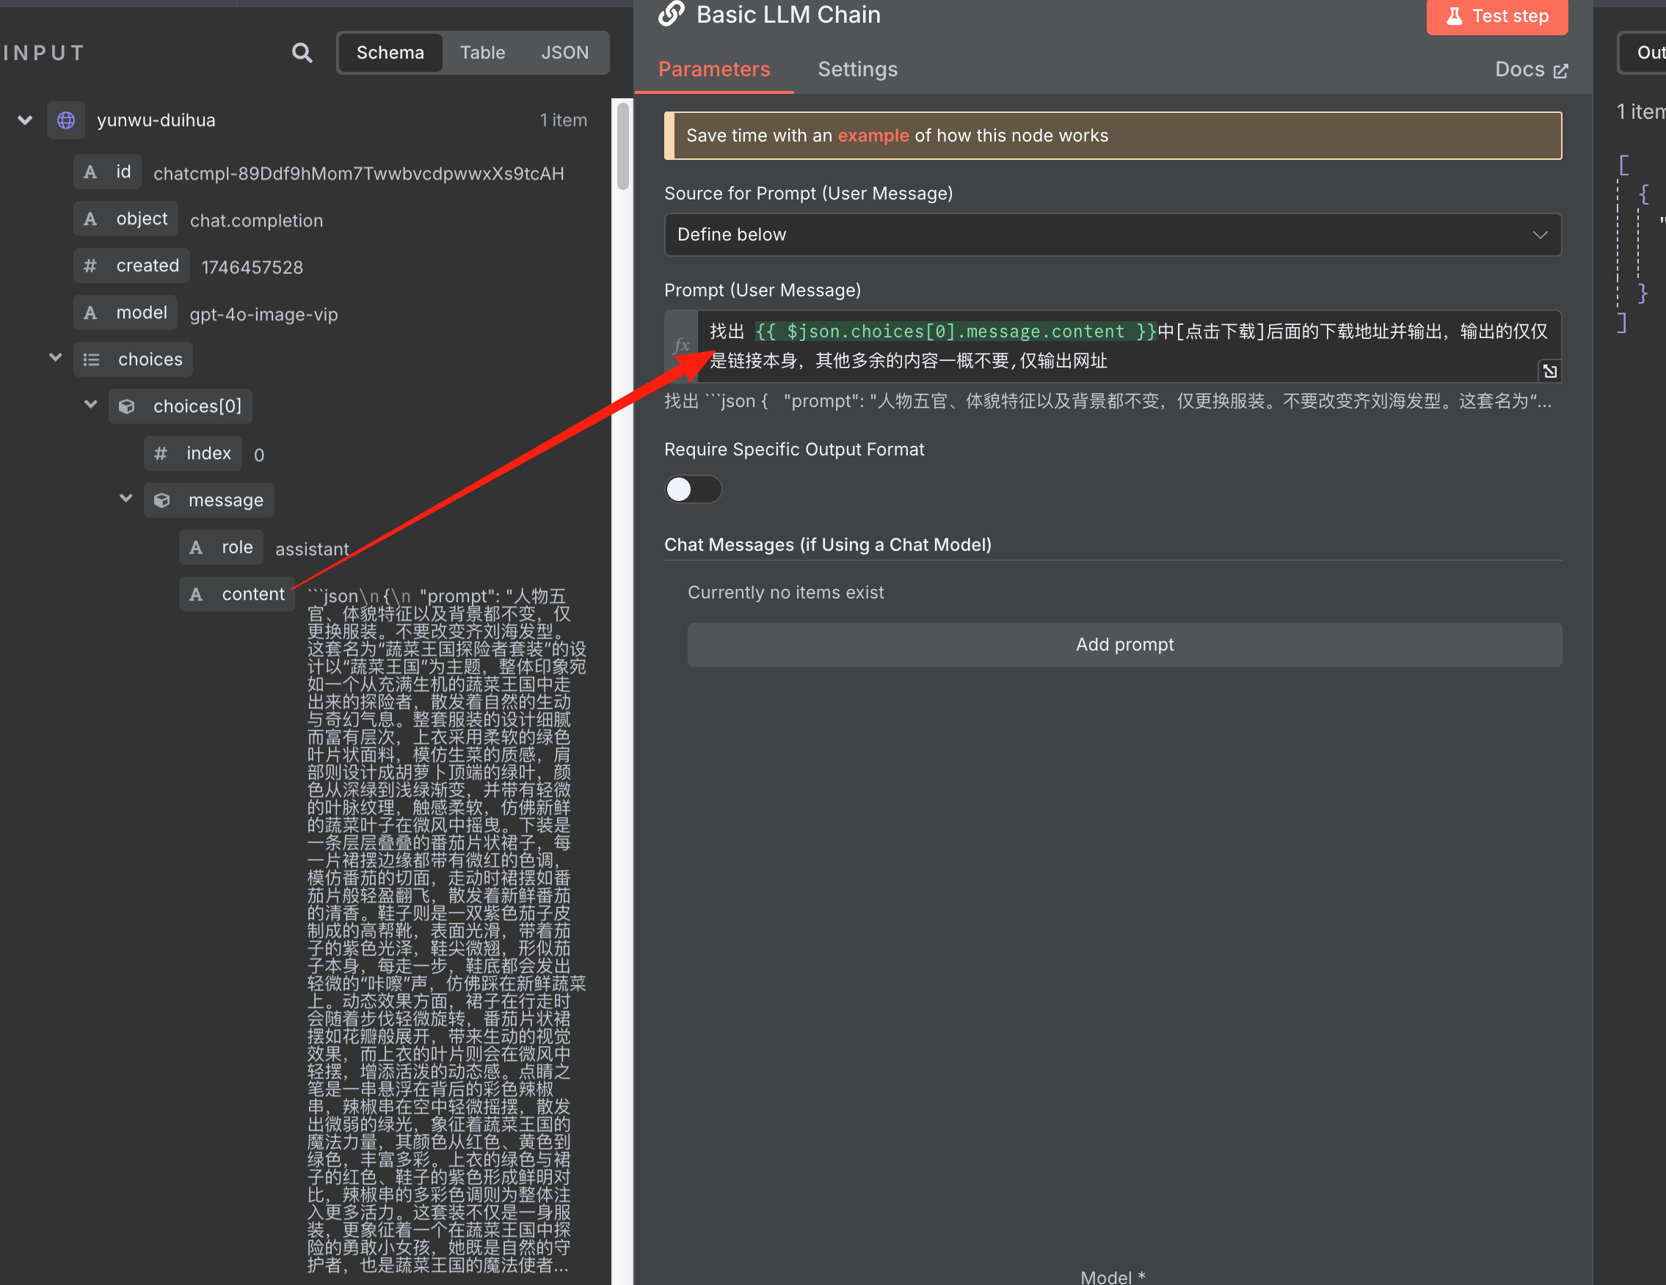Click the number type icon beside index
Image resolution: width=1666 pixels, height=1285 pixels.
[161, 453]
